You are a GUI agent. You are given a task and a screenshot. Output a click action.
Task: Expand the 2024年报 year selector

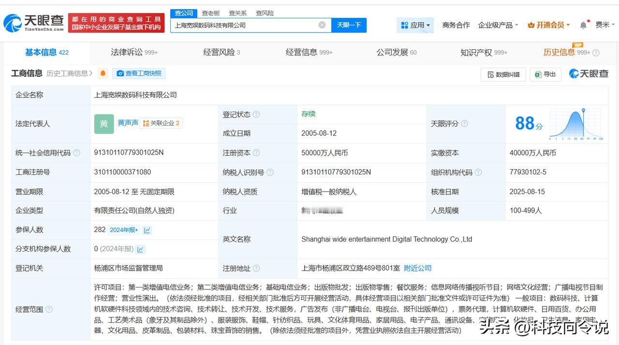[x=124, y=230]
